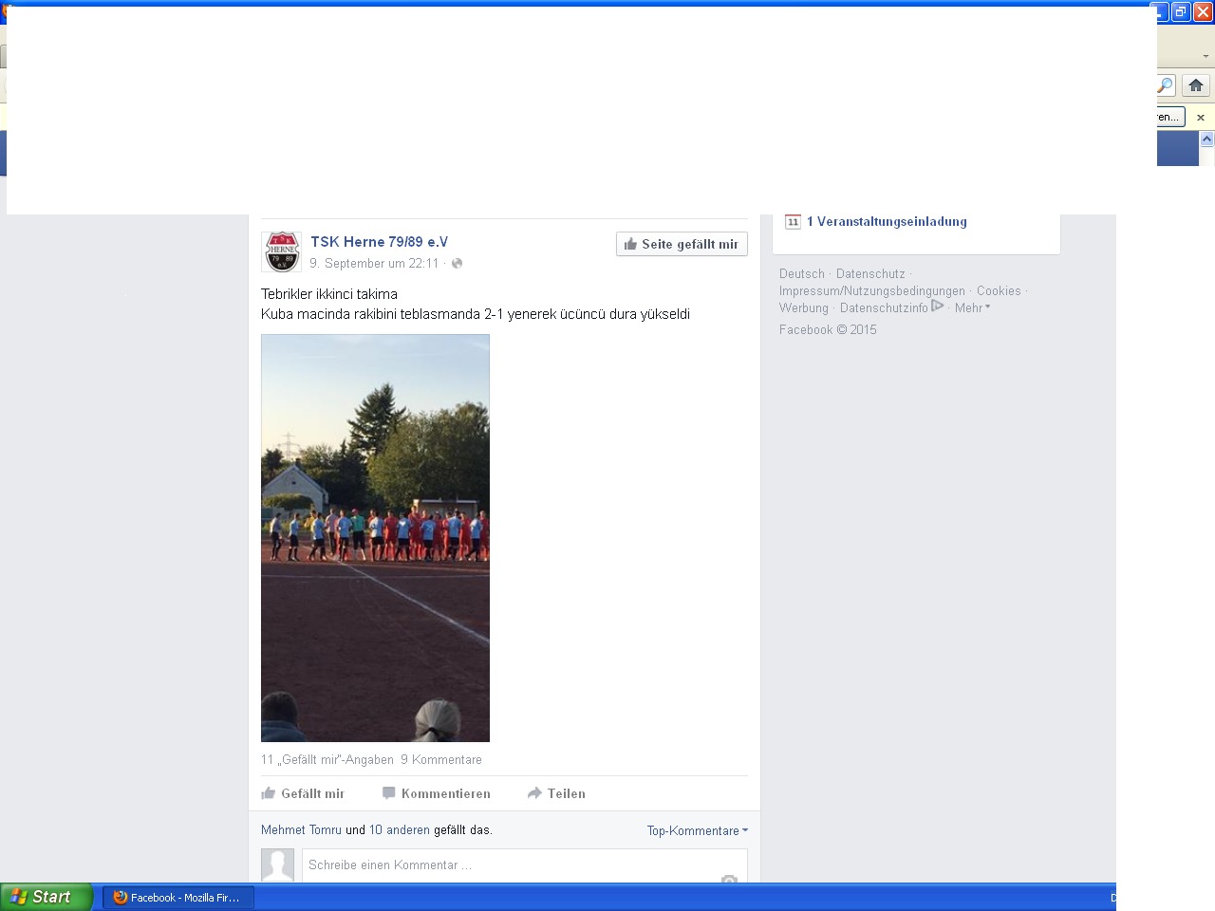Expand the 'Mehr' footer dropdown
The height and width of the screenshot is (911, 1215).
click(972, 308)
